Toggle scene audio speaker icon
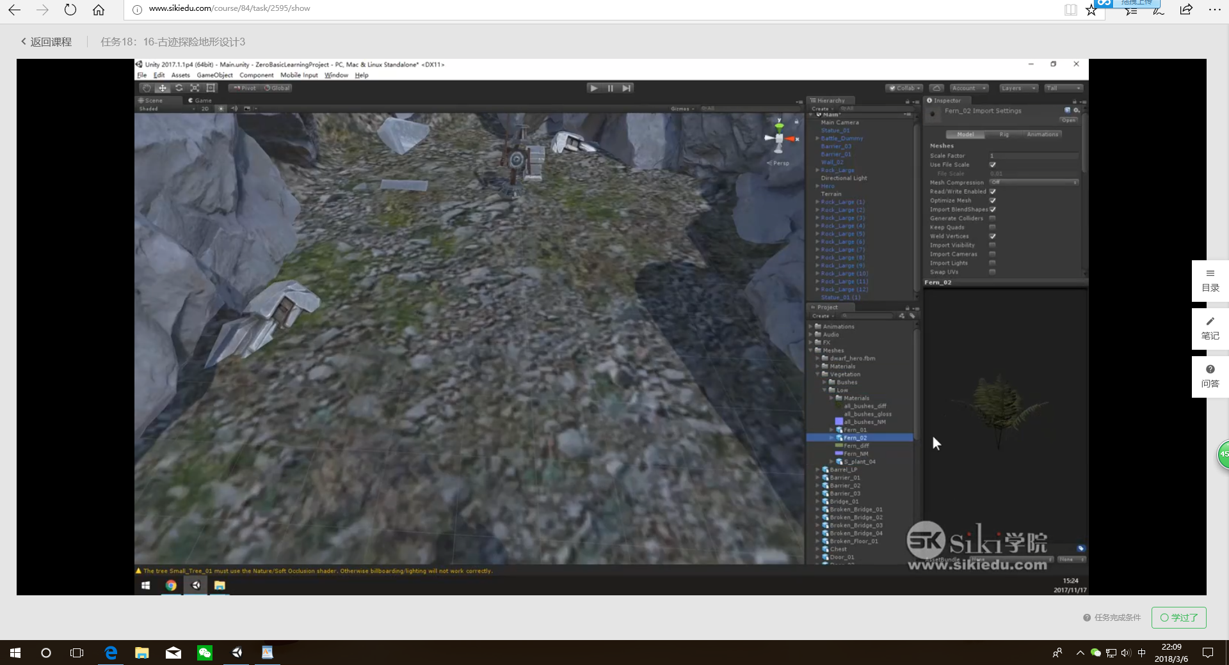The height and width of the screenshot is (665, 1229). 234,109
